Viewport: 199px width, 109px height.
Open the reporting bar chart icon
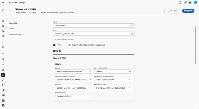click(x=3, y=59)
